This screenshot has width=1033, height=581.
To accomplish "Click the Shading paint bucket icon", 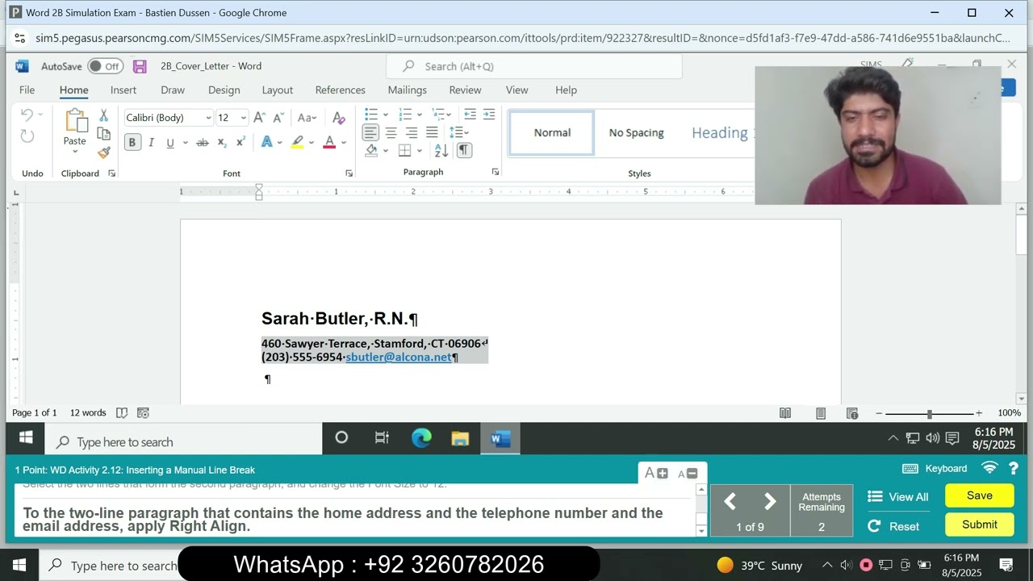I will [371, 150].
